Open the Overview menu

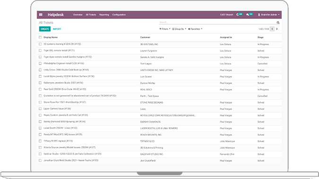pos(78,15)
